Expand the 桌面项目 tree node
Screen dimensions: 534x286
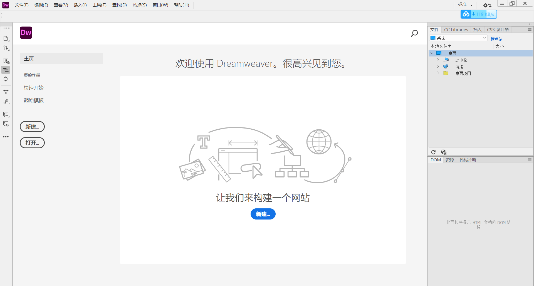point(438,73)
